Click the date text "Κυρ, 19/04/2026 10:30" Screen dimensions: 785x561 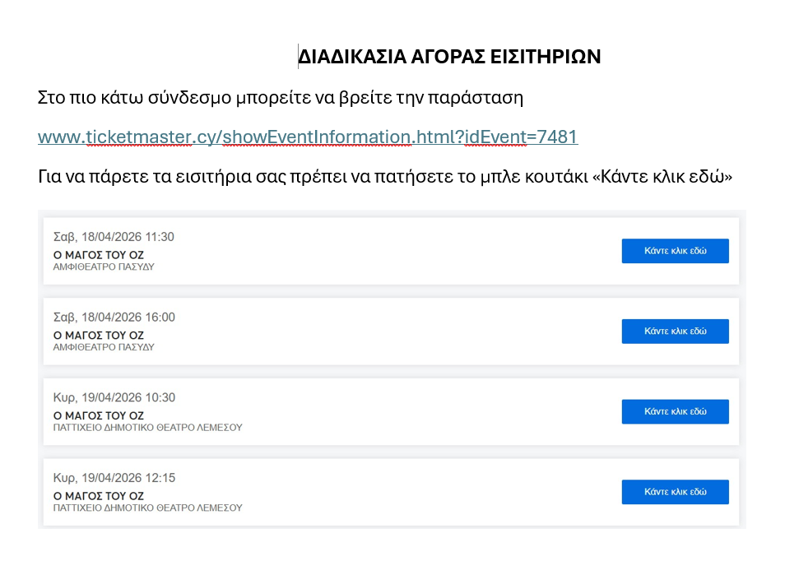[x=114, y=397]
